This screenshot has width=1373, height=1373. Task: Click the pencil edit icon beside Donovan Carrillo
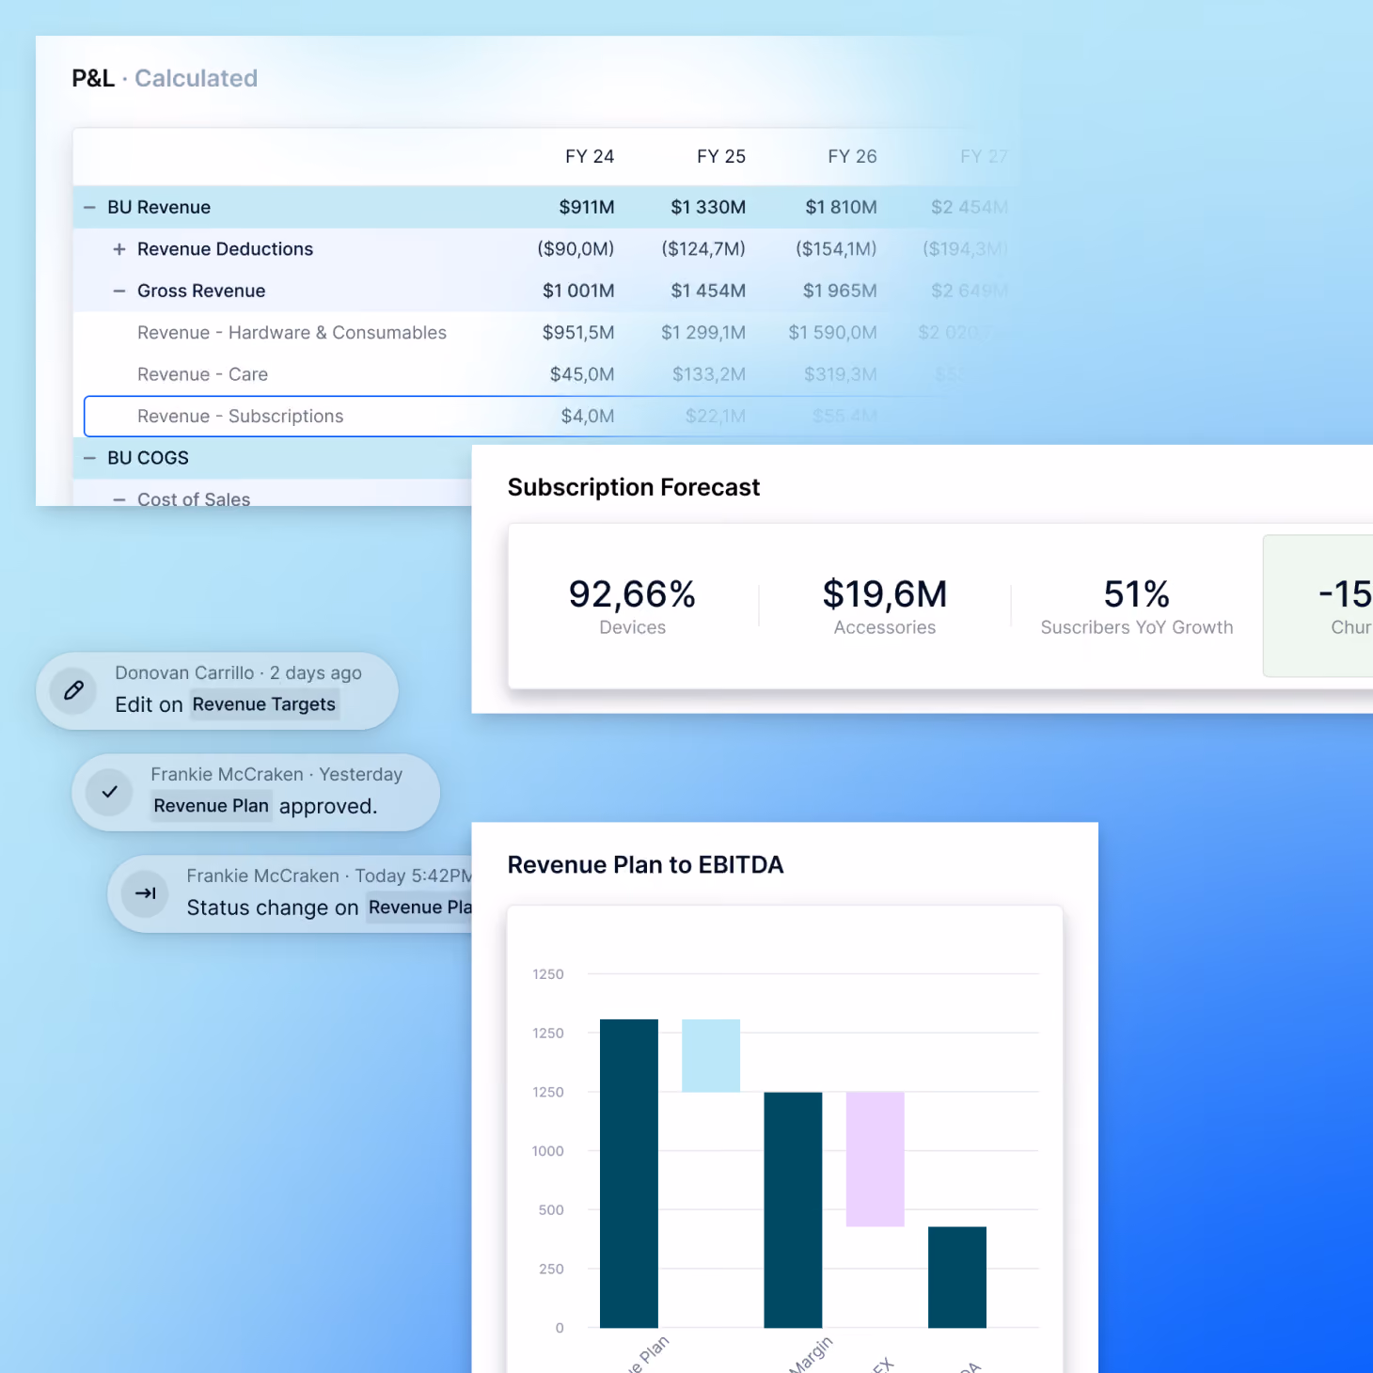tap(73, 690)
